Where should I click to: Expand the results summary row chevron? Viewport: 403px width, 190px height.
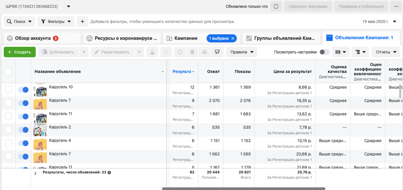coord(35,173)
